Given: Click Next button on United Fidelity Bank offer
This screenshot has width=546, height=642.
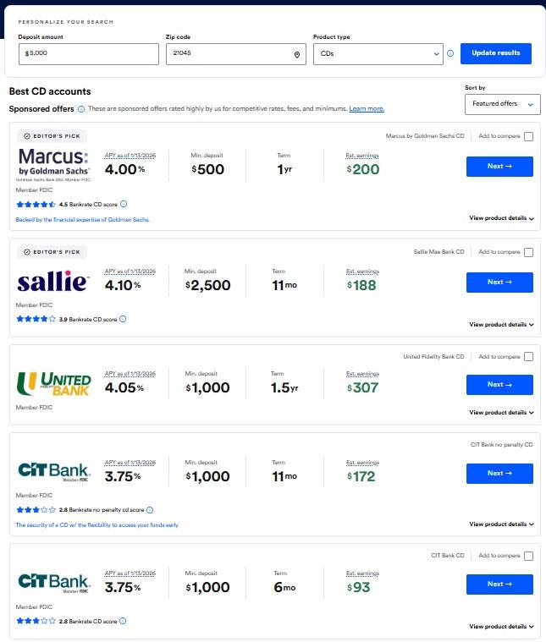Looking at the screenshot, I should (499, 385).
